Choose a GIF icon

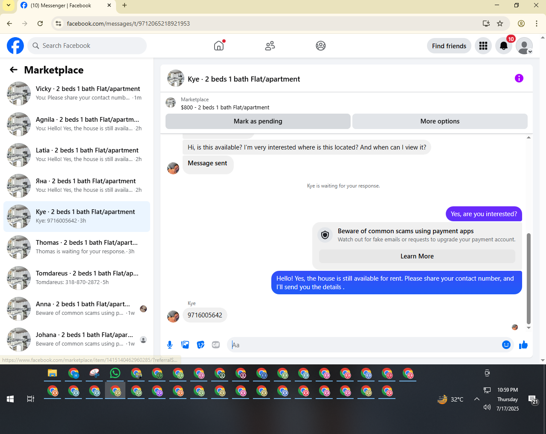[216, 345]
